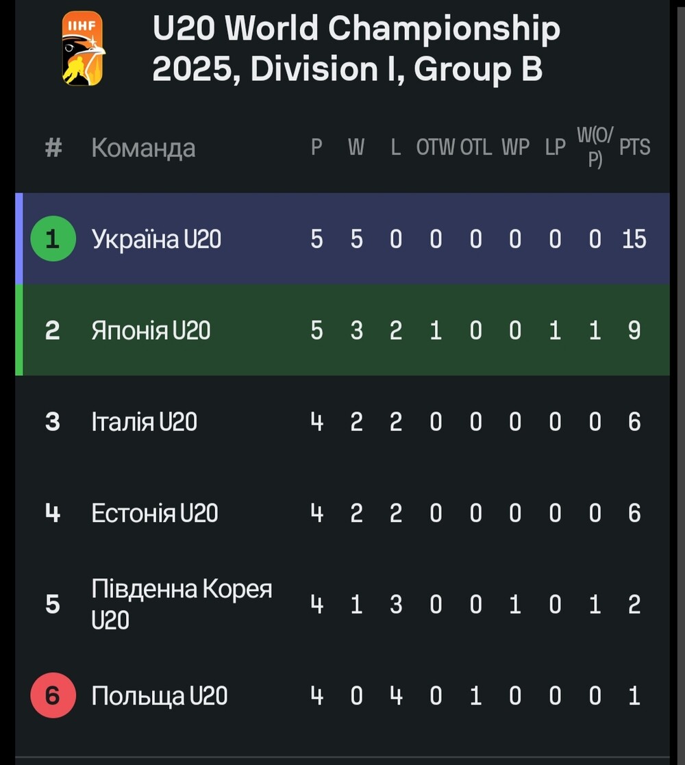Viewport: 685px width, 765px height.
Task: Click the LP column header
Action: click(x=556, y=147)
